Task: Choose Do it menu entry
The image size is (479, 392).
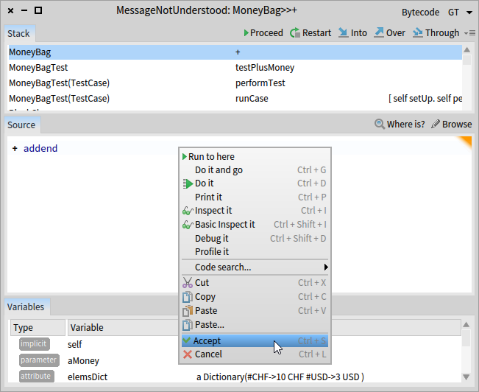Action: pyautogui.click(x=255, y=183)
